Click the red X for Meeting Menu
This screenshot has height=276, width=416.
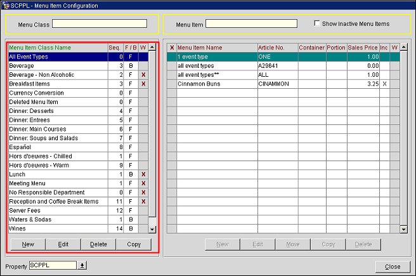pos(143,183)
